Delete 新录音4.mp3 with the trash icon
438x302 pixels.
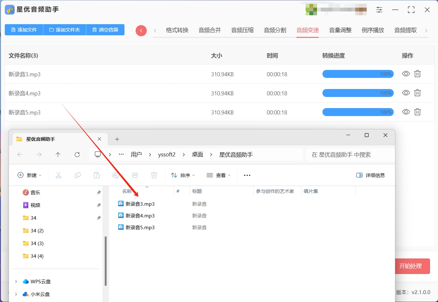coord(417,93)
